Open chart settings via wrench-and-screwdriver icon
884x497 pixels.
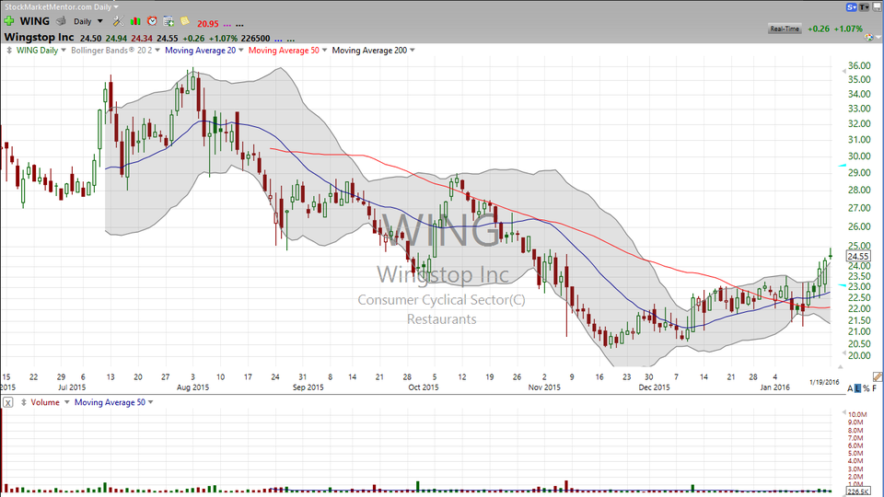pos(118,21)
